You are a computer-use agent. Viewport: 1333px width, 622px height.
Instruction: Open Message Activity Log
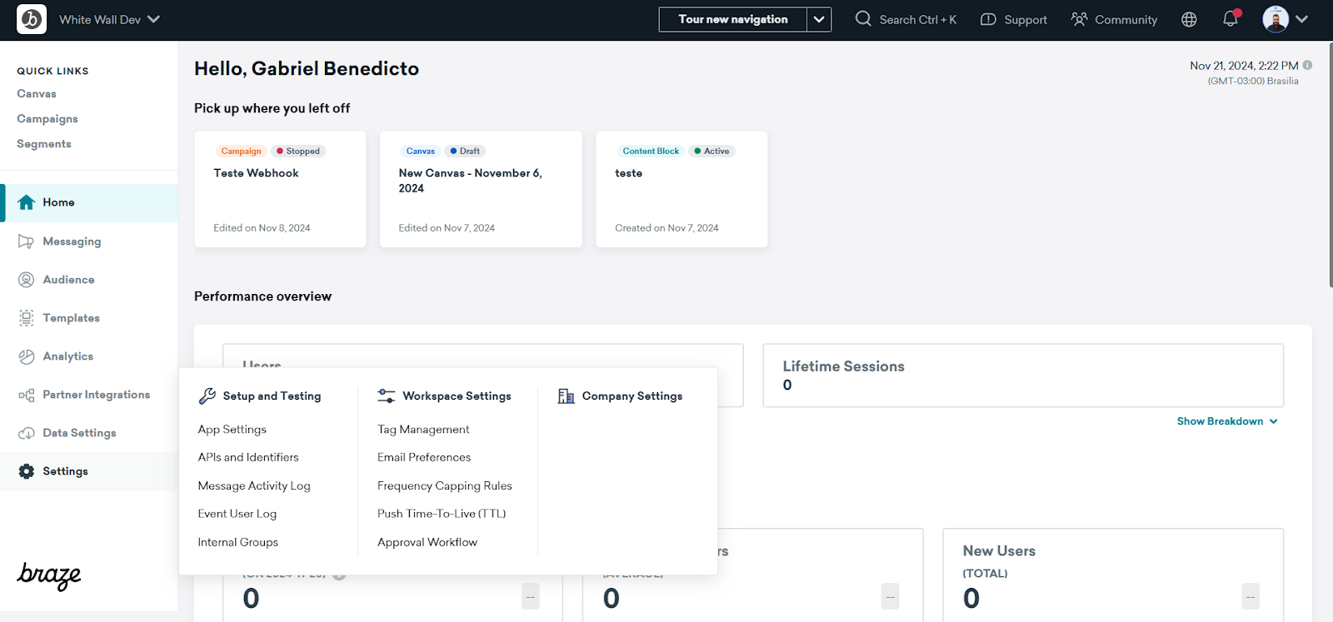click(254, 485)
